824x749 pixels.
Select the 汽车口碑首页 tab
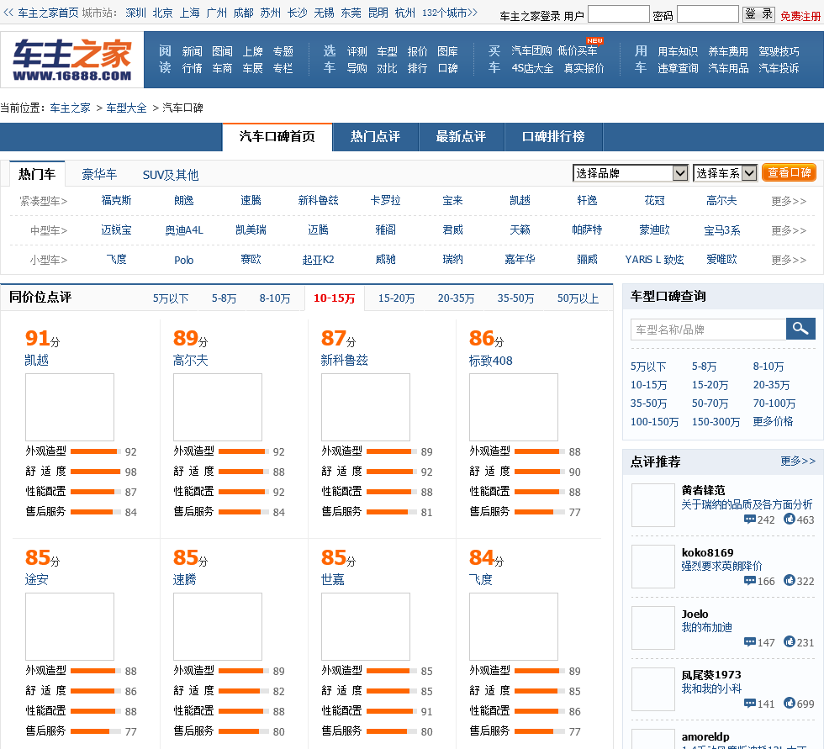[x=277, y=137]
